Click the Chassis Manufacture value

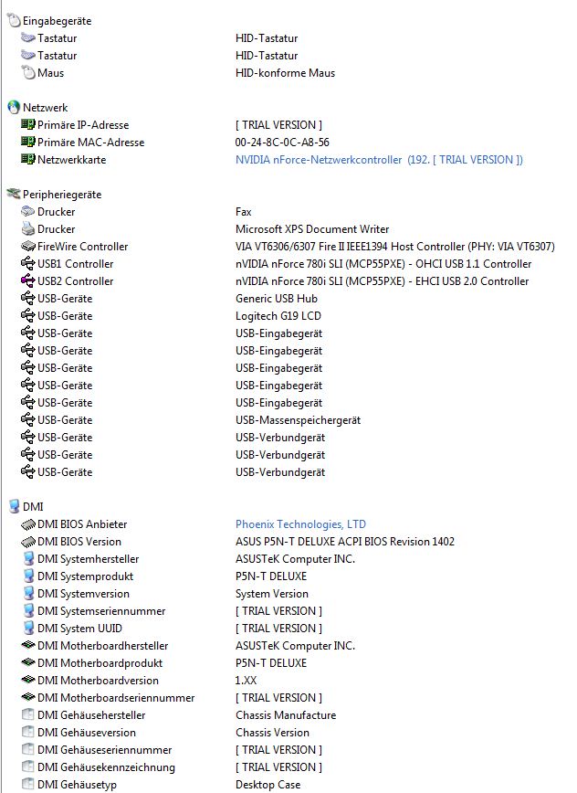(286, 715)
